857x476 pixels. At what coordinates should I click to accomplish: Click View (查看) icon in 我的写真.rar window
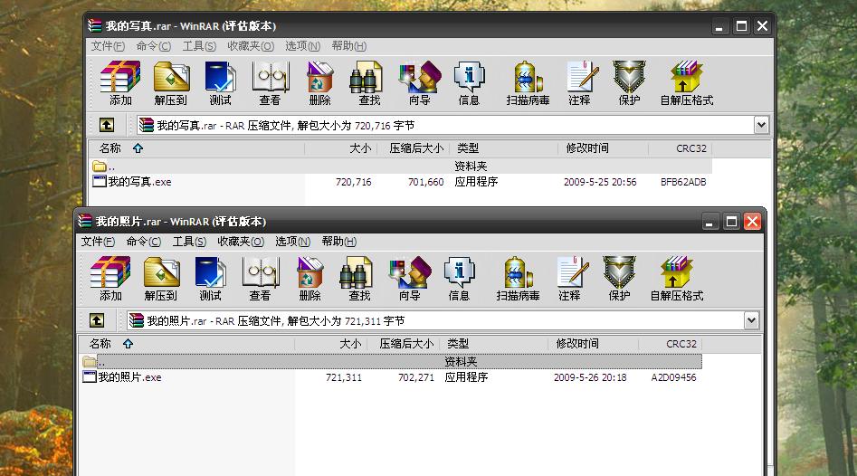point(270,83)
